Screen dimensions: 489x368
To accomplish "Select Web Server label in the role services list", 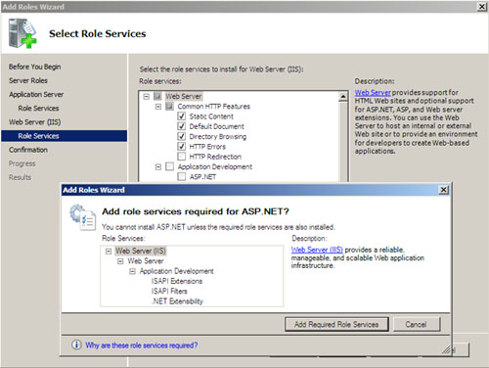I will (x=184, y=96).
